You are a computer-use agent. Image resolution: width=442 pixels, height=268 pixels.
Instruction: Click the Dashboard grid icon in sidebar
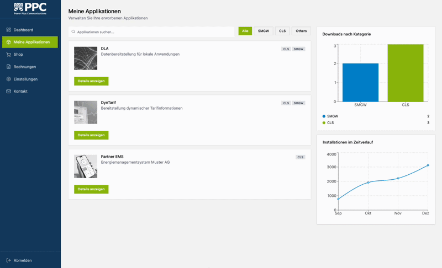point(8,30)
